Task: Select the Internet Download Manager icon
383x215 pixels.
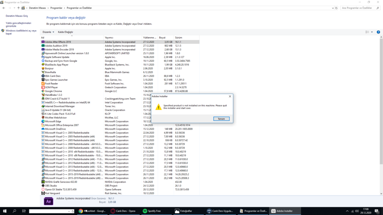Action: click(43, 106)
